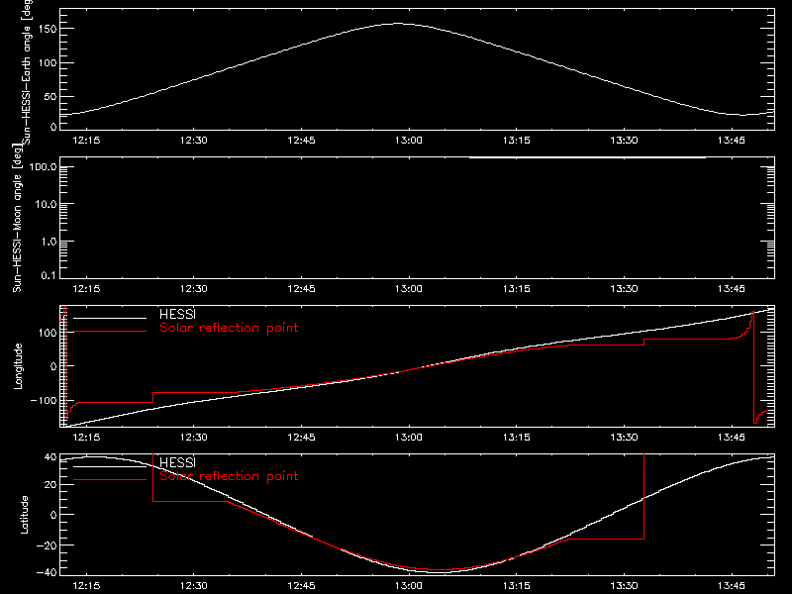The width and height of the screenshot is (792, 594).
Task: Click white HESSI legend line in Longitude plot
Action: [x=110, y=318]
